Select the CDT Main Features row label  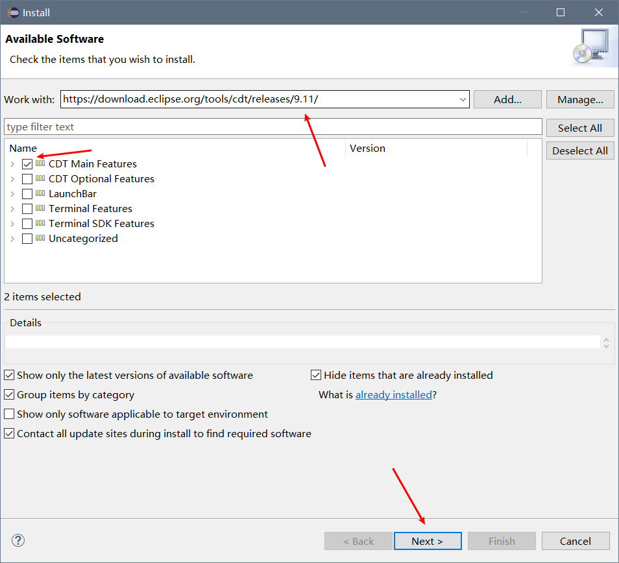click(x=92, y=163)
